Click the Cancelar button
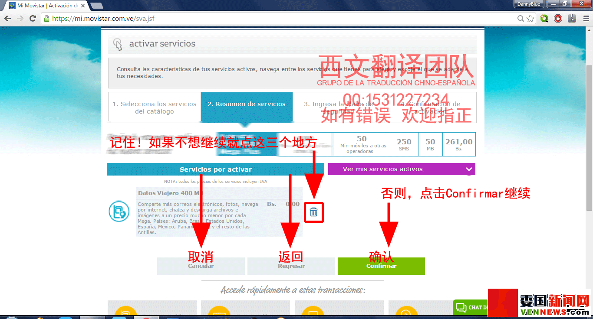This screenshot has width=593, height=319. (201, 266)
